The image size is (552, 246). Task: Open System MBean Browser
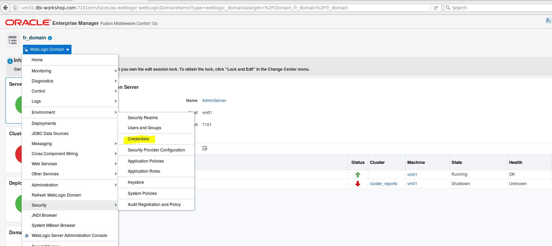click(x=70, y=225)
